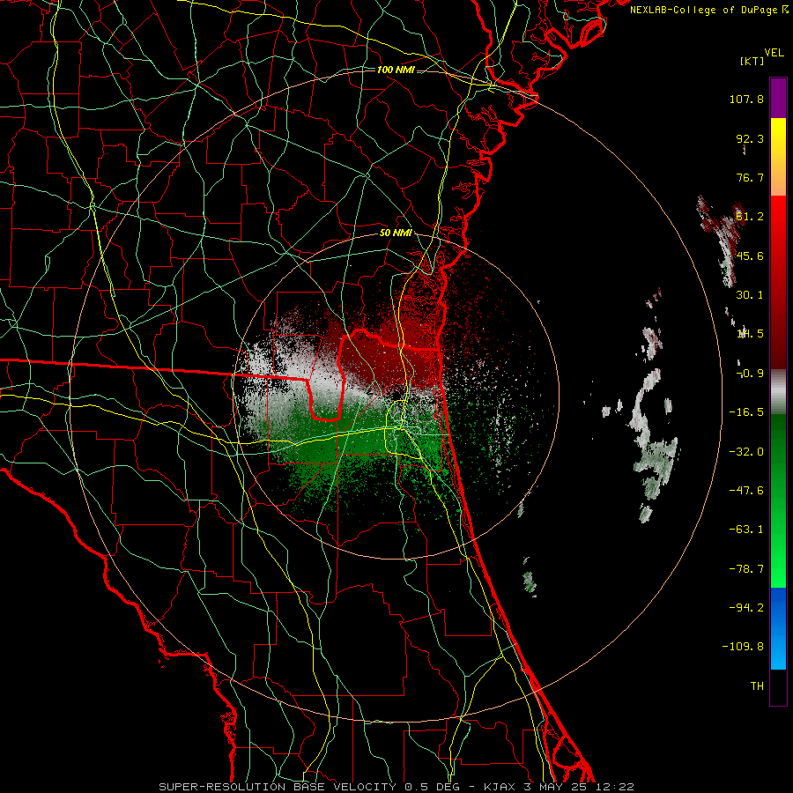
Task: Click the -0.9 legend value
Action: pos(750,374)
